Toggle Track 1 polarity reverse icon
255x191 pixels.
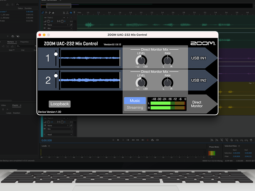coord(71,25)
